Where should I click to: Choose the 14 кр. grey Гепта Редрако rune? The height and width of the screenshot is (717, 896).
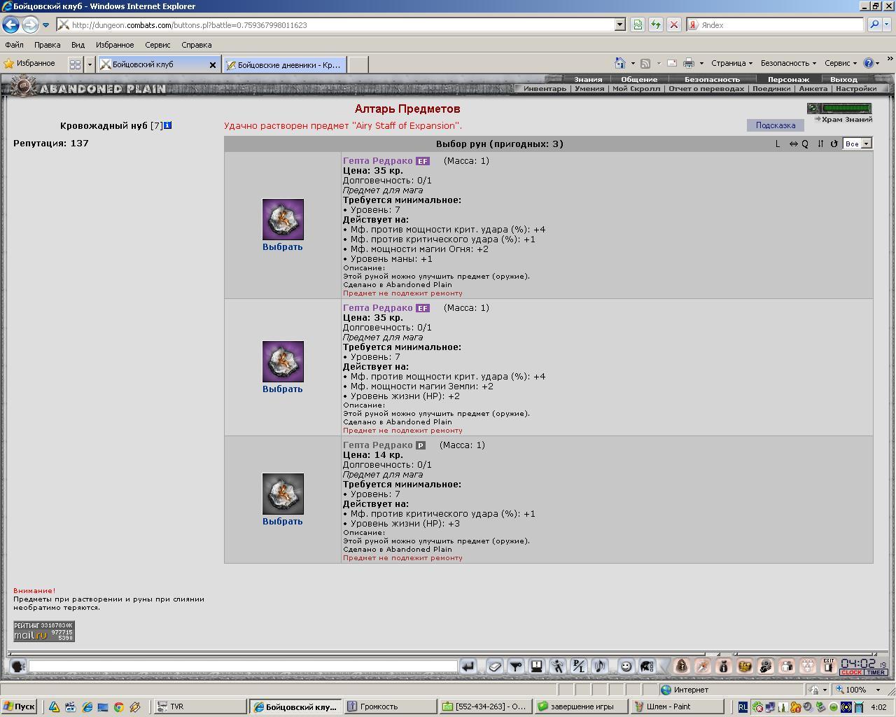pos(283,521)
